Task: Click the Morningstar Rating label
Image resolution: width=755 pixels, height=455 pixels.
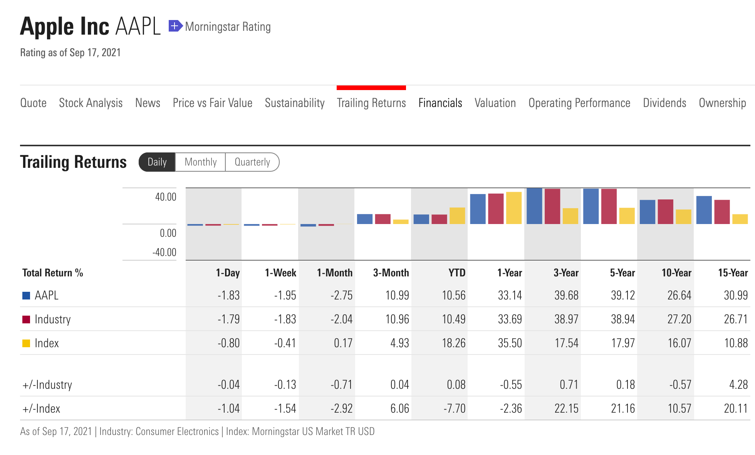Action: [228, 27]
